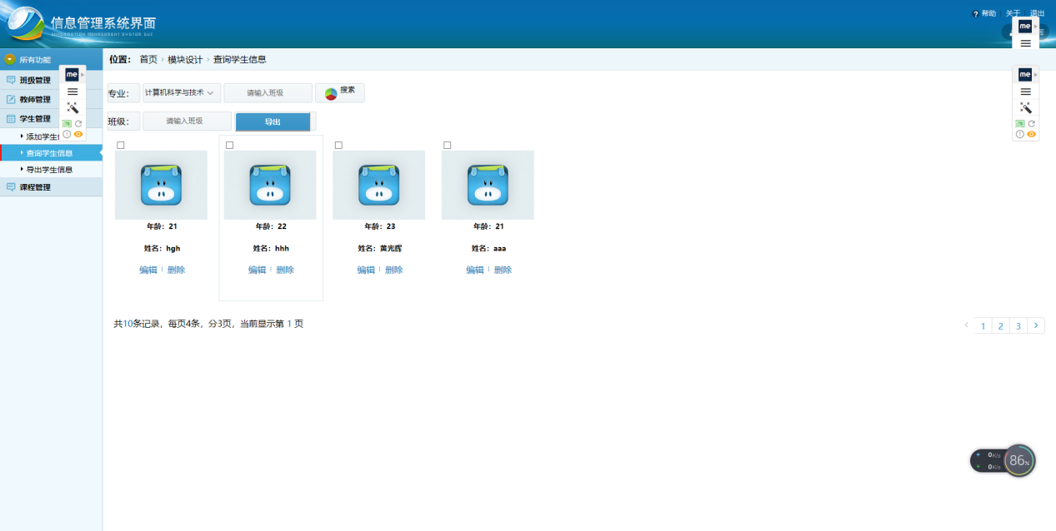
Task: Click info circle in sidebar floating toolbar
Action: tap(67, 134)
